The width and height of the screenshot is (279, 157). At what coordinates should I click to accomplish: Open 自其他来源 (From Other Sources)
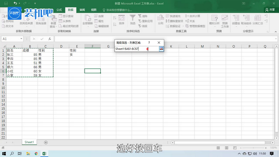[26, 21]
